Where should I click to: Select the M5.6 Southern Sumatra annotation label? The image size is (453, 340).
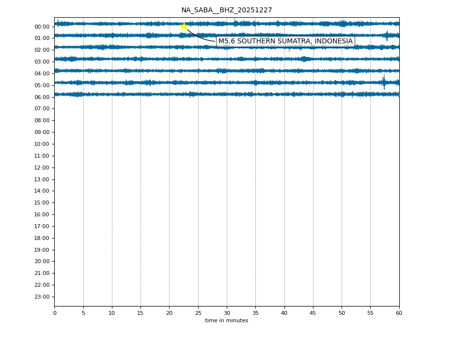[285, 41]
